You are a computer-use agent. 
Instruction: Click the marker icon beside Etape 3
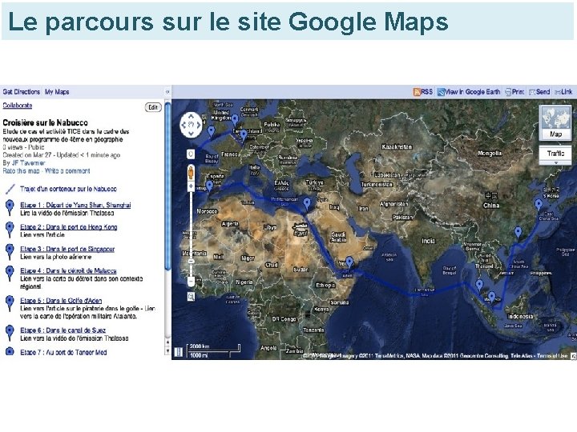(x=10, y=251)
